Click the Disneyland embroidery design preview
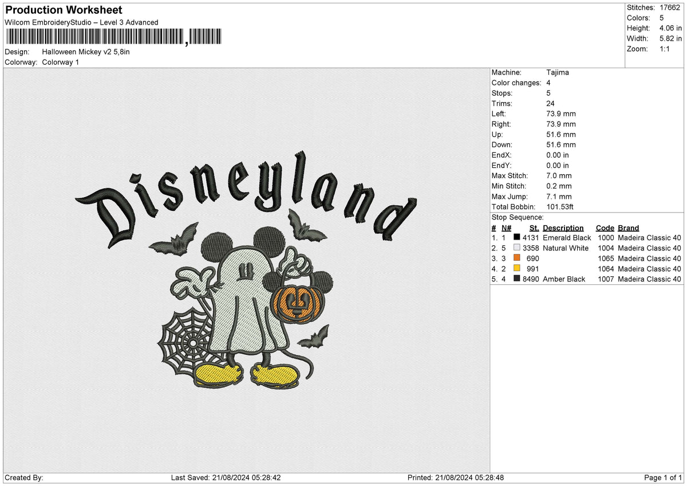The width and height of the screenshot is (687, 486). coord(245,270)
